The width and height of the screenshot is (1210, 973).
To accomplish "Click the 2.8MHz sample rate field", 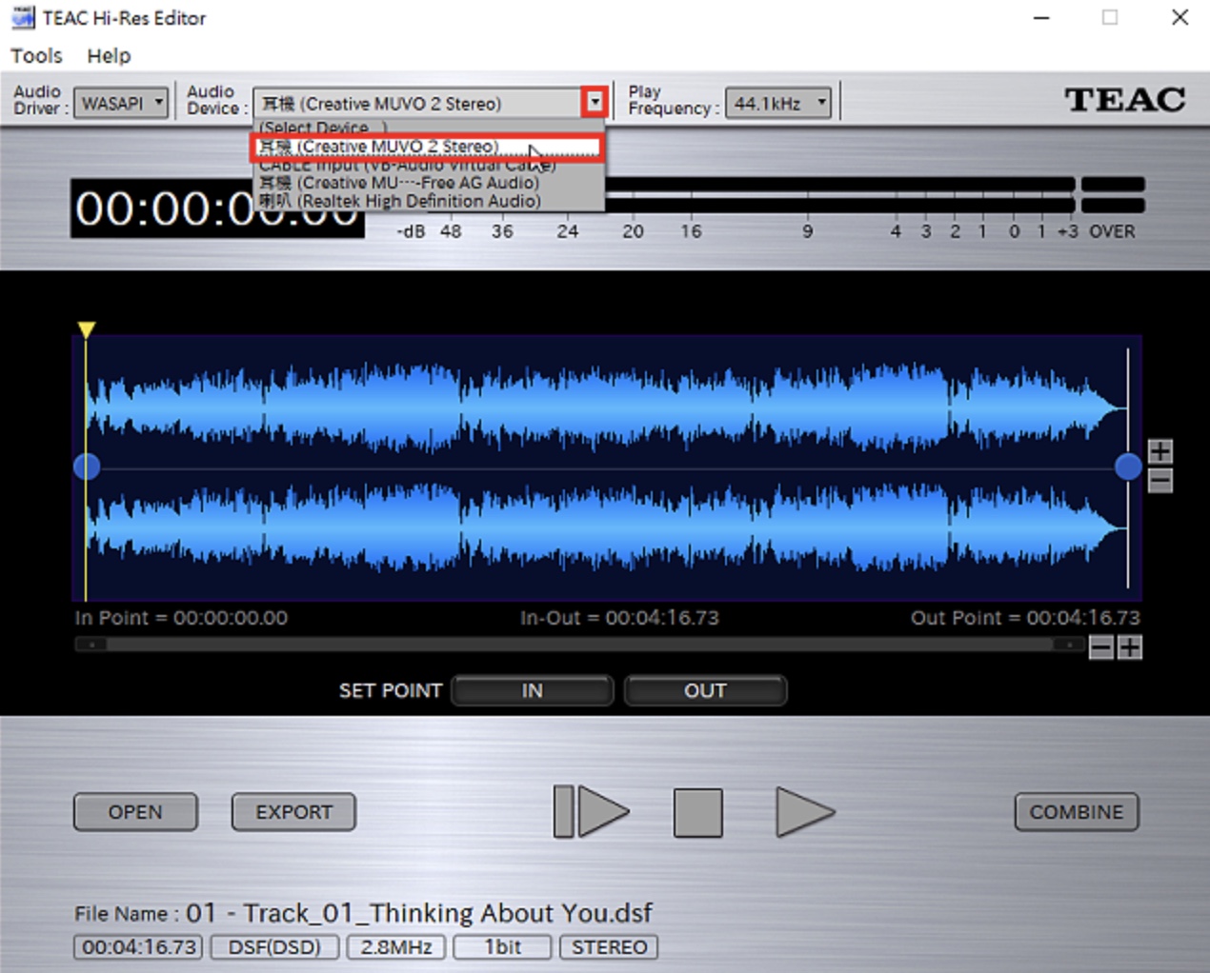I will point(396,947).
